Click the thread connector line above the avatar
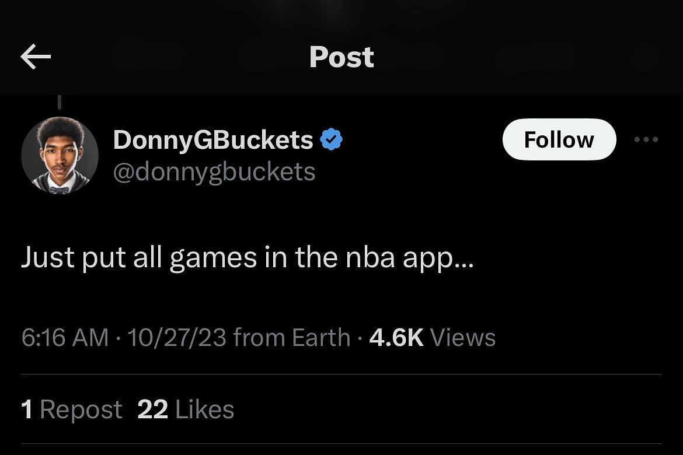 (x=59, y=103)
